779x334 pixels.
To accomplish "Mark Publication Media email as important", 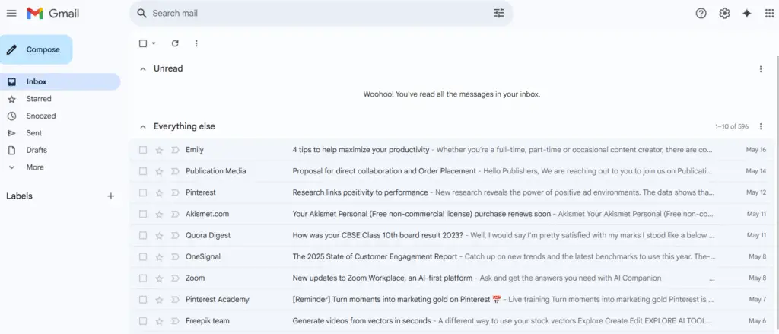I will coord(174,171).
